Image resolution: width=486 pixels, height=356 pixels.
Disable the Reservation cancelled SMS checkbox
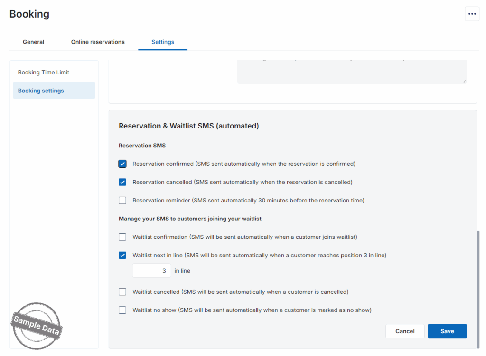(x=122, y=182)
